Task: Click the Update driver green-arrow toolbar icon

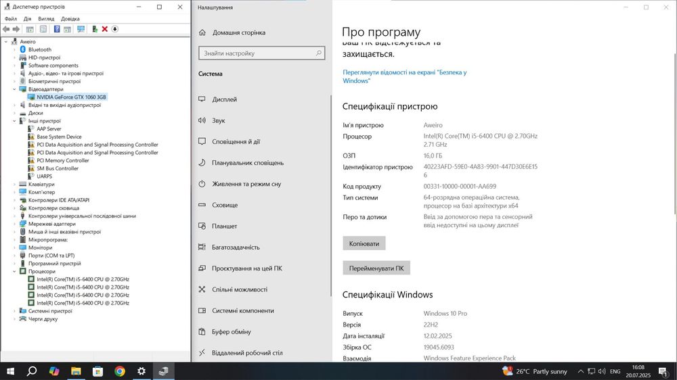Action: coord(95,29)
